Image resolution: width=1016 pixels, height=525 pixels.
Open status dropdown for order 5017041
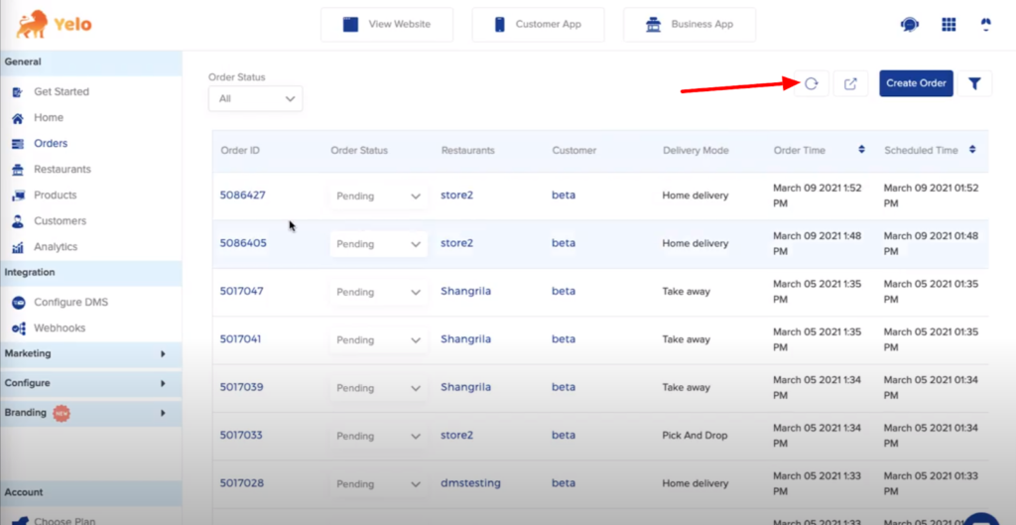pos(378,340)
